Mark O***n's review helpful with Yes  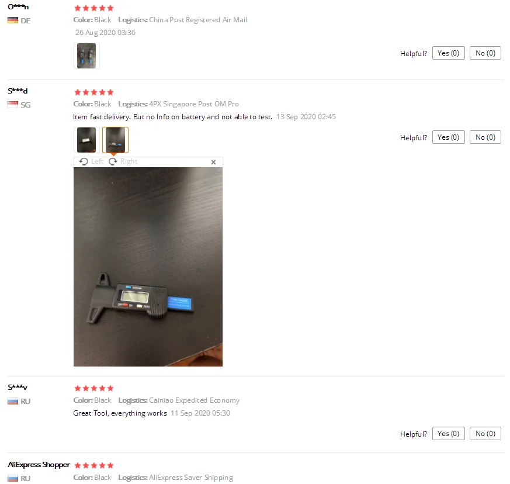tap(448, 53)
